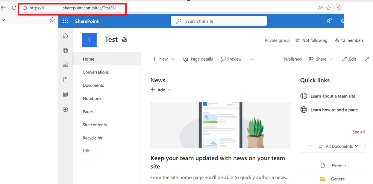Open My files page icon in the app bar
Viewport: 373px width, 184px height.
click(65, 80)
